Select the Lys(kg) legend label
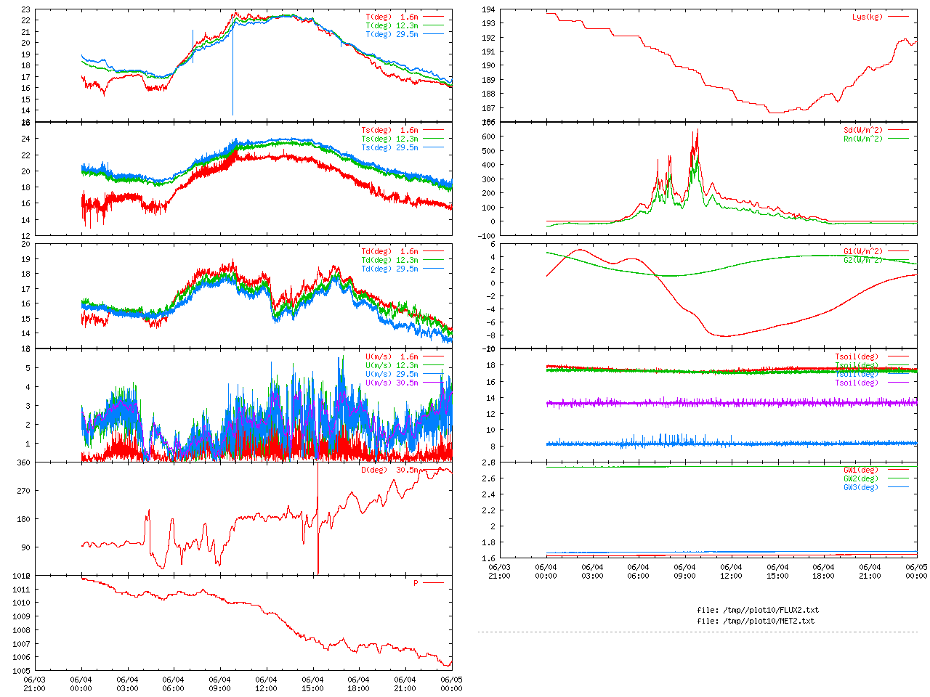Screen dimensions: 930x697 point(867,17)
